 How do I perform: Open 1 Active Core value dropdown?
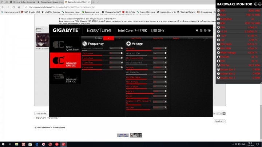point(122,53)
